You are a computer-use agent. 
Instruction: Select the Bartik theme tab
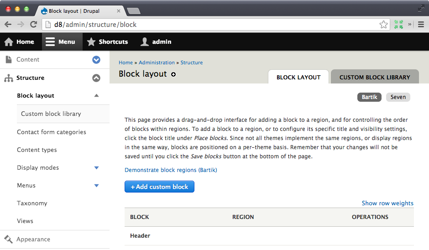coord(369,97)
